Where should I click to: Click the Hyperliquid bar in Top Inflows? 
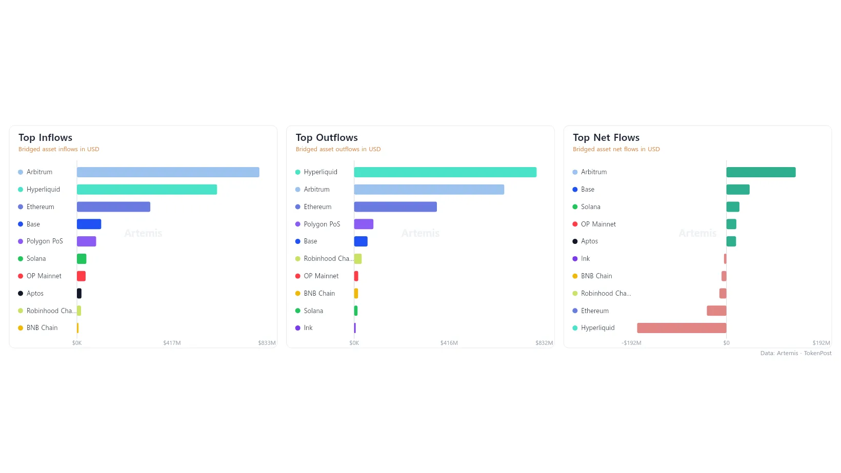[x=147, y=190]
